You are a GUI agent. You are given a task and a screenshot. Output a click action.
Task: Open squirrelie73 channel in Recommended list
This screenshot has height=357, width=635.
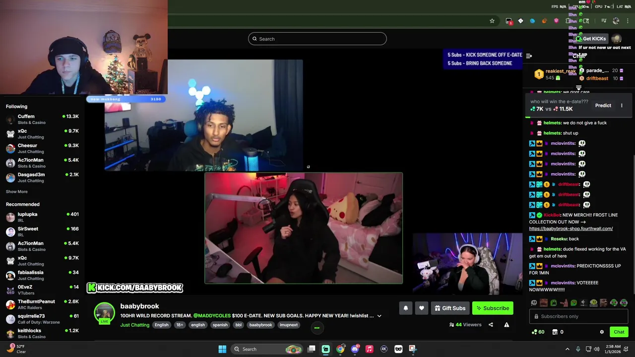[x=42, y=319]
